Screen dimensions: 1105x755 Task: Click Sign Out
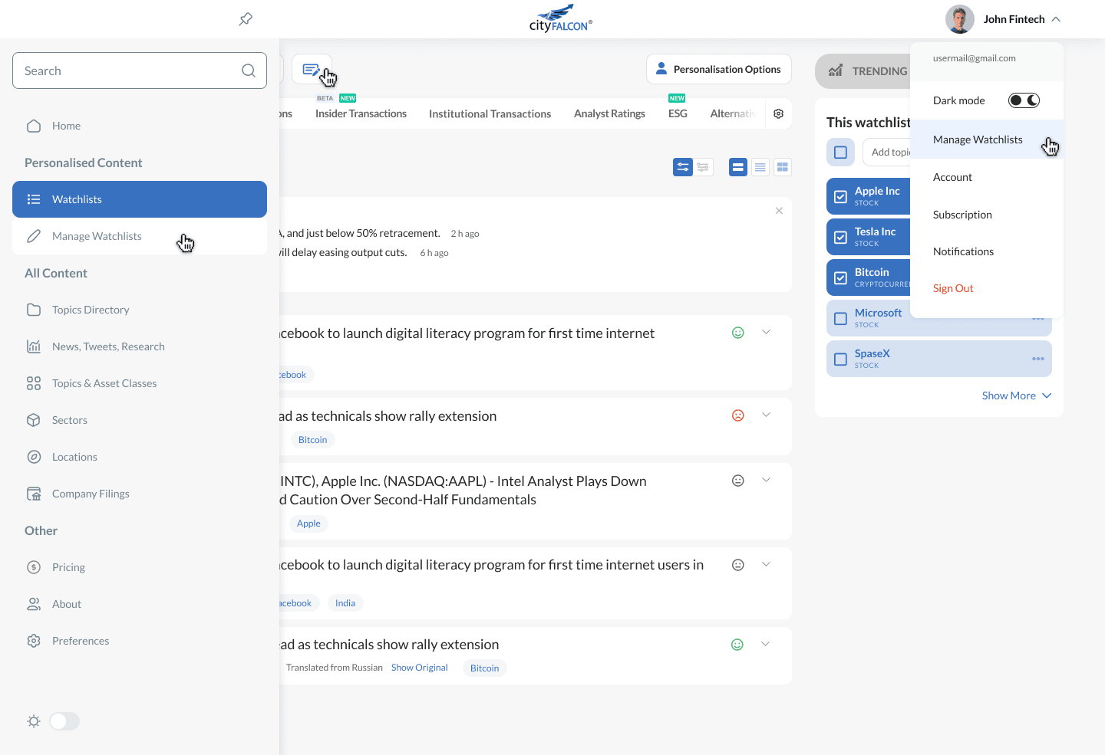click(x=953, y=288)
